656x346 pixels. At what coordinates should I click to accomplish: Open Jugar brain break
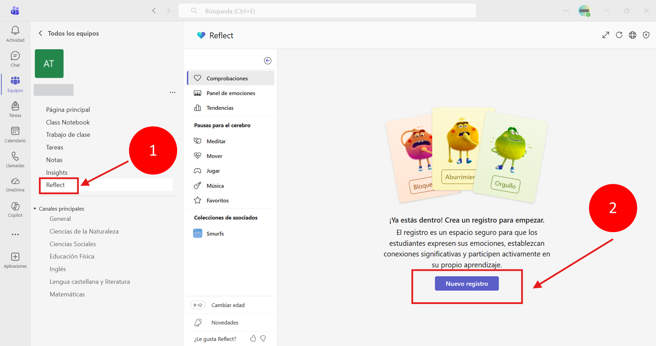coord(231,171)
